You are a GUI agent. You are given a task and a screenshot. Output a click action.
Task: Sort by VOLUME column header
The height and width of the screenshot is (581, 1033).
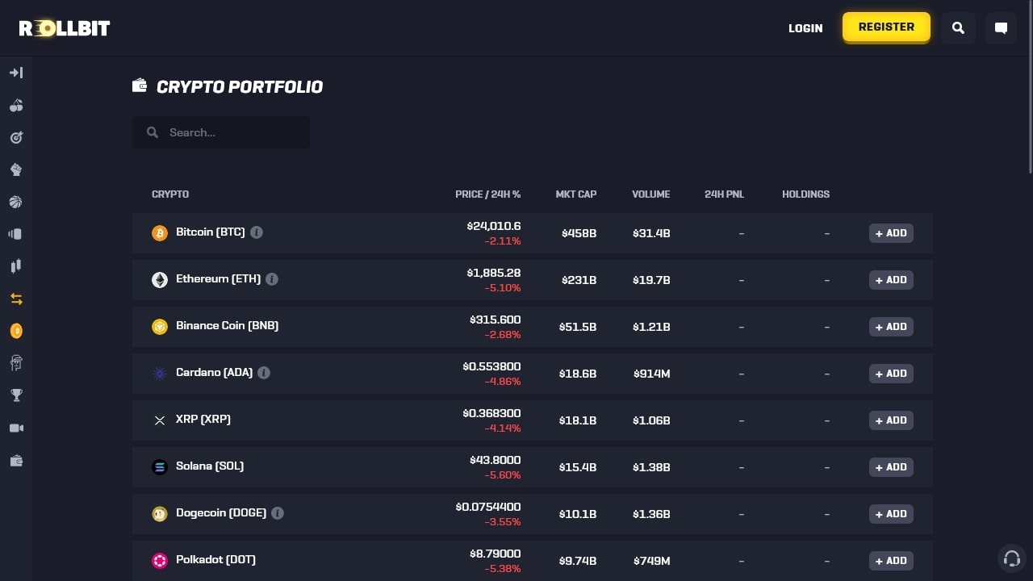pos(651,194)
